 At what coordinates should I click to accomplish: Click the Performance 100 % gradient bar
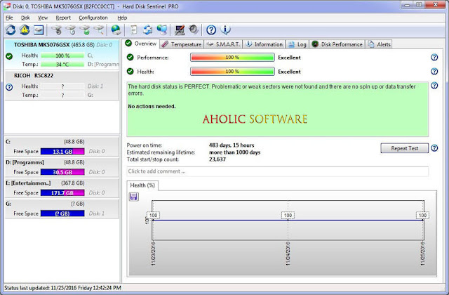(x=232, y=58)
